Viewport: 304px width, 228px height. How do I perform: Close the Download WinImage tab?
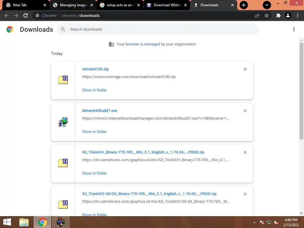[x=186, y=5]
